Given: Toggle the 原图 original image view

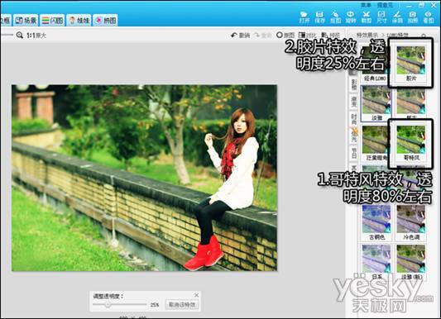Looking at the screenshot, I should (x=285, y=35).
